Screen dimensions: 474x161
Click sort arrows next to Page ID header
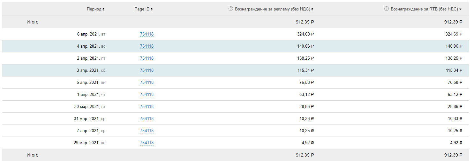pyautogui.click(x=152, y=10)
